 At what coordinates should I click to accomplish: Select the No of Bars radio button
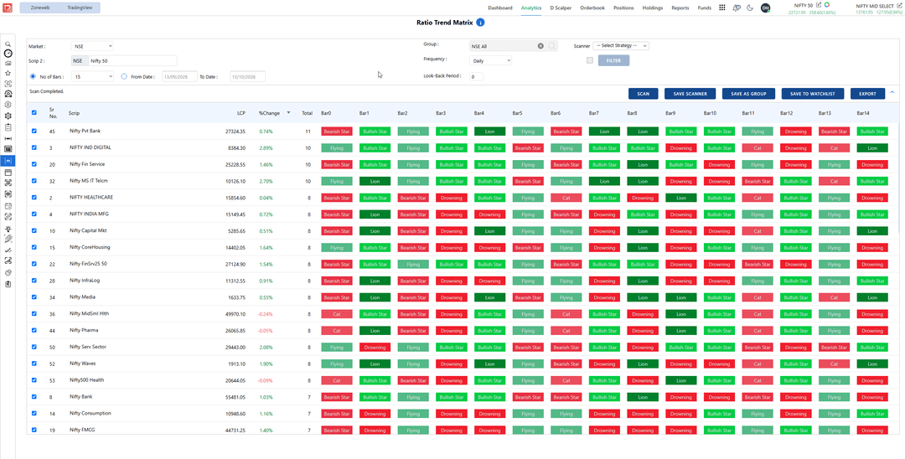tap(33, 76)
